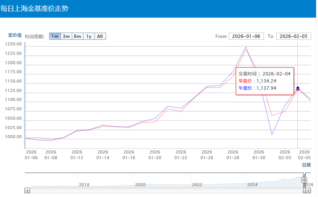318x197 pixels.
Task: Click the 2018 area in navigator timeline
Action: tap(84, 184)
